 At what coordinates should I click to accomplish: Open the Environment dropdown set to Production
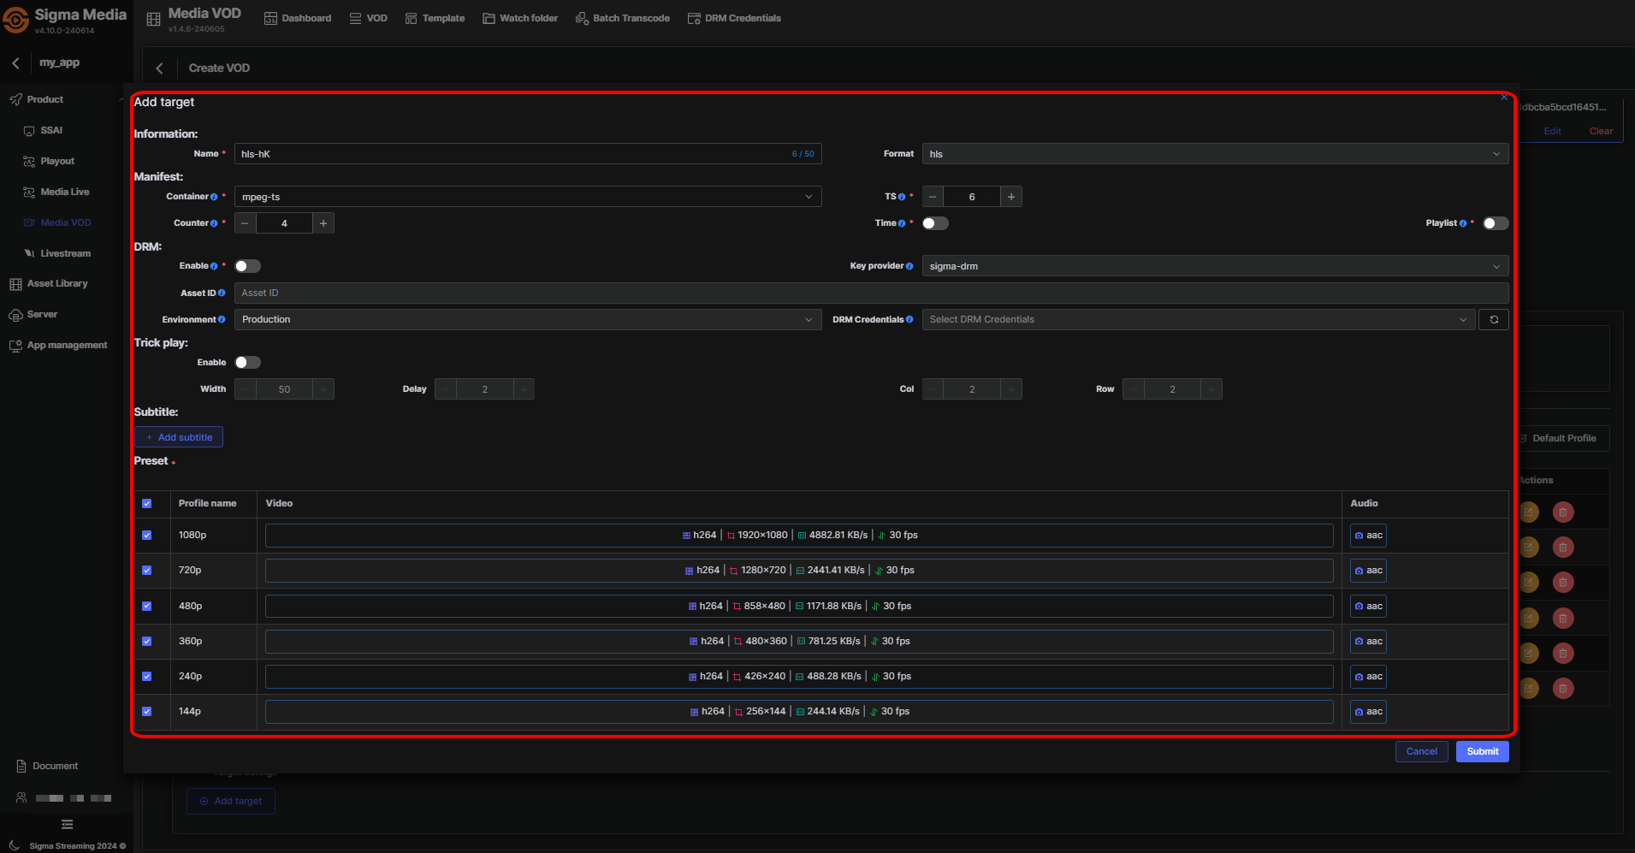tap(527, 320)
